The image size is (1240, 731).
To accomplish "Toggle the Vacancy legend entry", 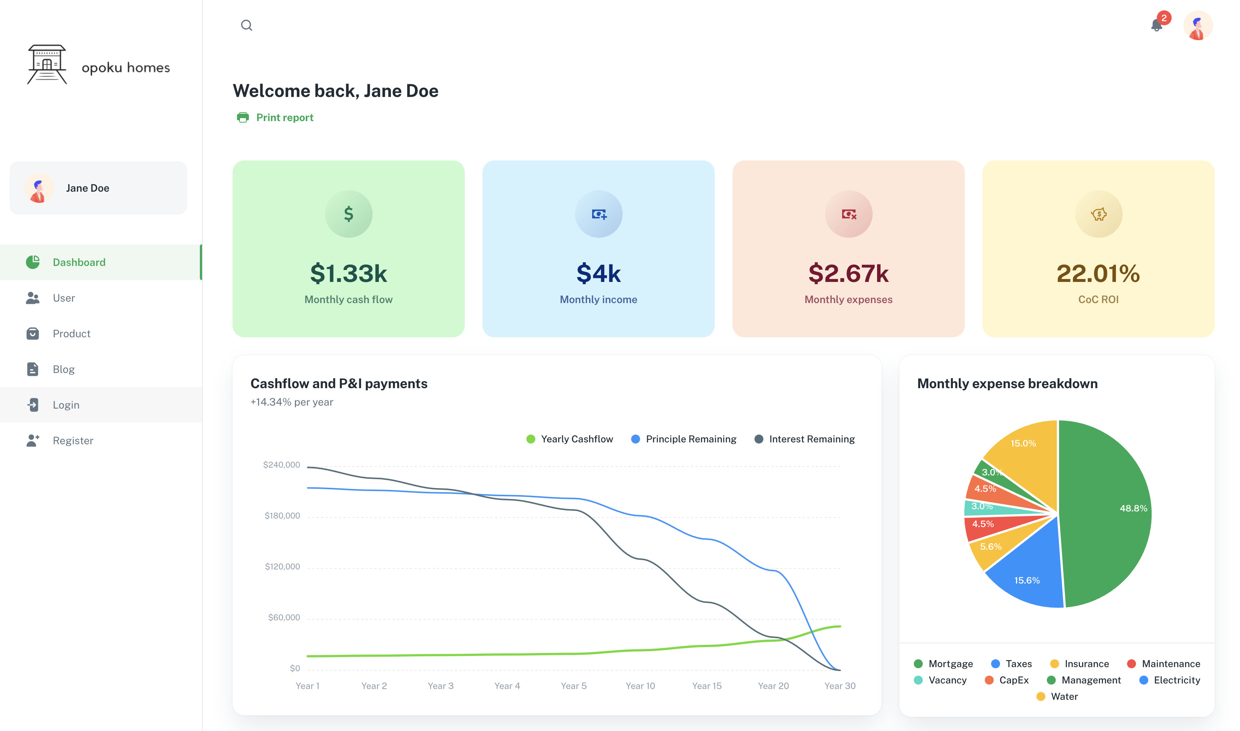I will (x=940, y=680).
